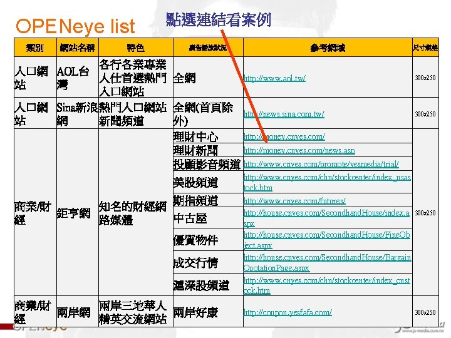Open the news.sina.com.tw link
The height and width of the screenshot is (338, 451).
284,114
